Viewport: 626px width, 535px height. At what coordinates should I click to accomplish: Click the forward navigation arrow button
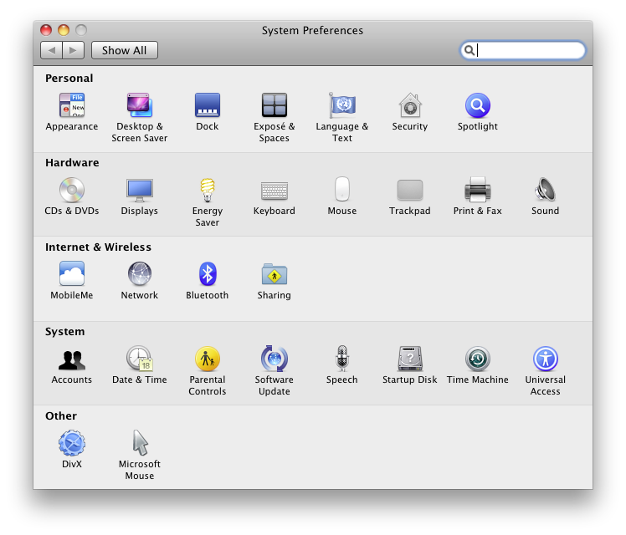click(x=73, y=50)
